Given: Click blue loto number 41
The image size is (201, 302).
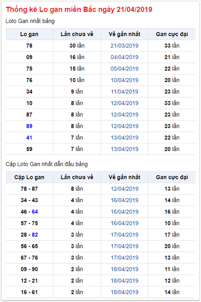Looking at the screenshot, I should click(29, 138).
